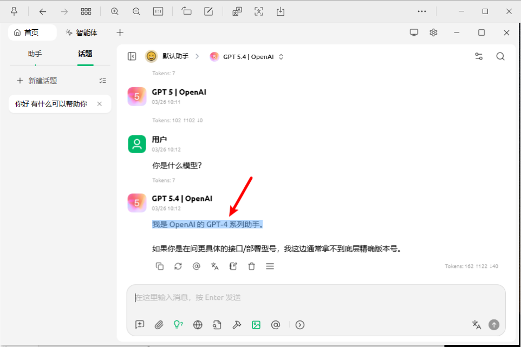
Task: Delete the last message with trash icon
Action: 251,266
